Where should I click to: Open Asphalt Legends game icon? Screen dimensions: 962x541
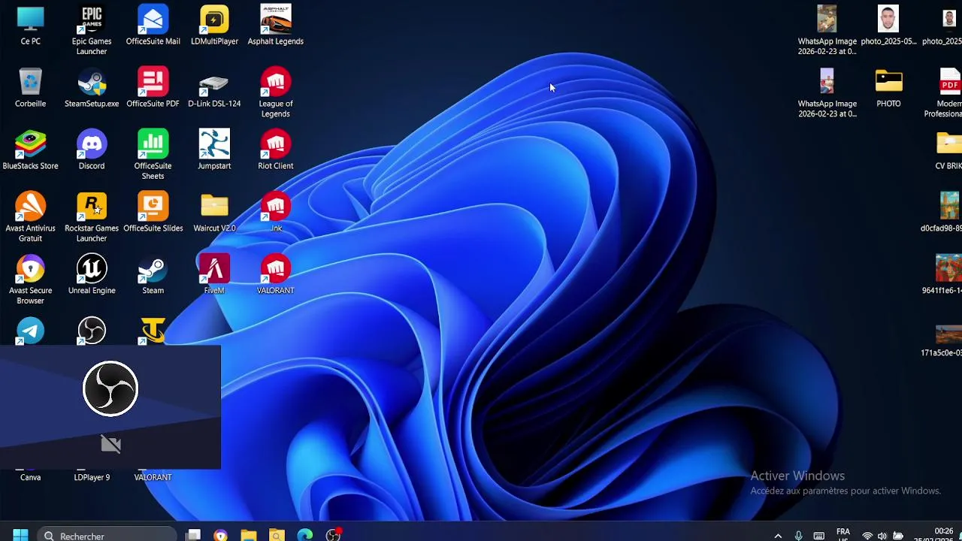click(275, 26)
